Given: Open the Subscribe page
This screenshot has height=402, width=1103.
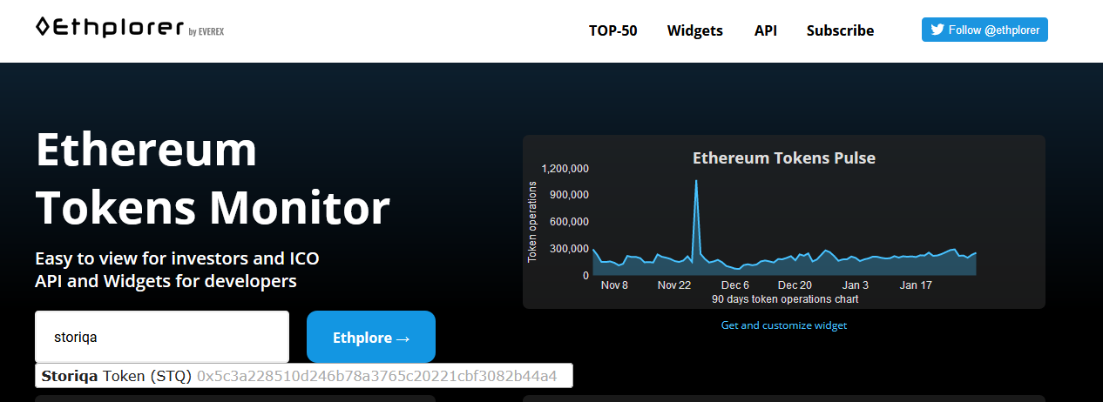Looking at the screenshot, I should (840, 30).
